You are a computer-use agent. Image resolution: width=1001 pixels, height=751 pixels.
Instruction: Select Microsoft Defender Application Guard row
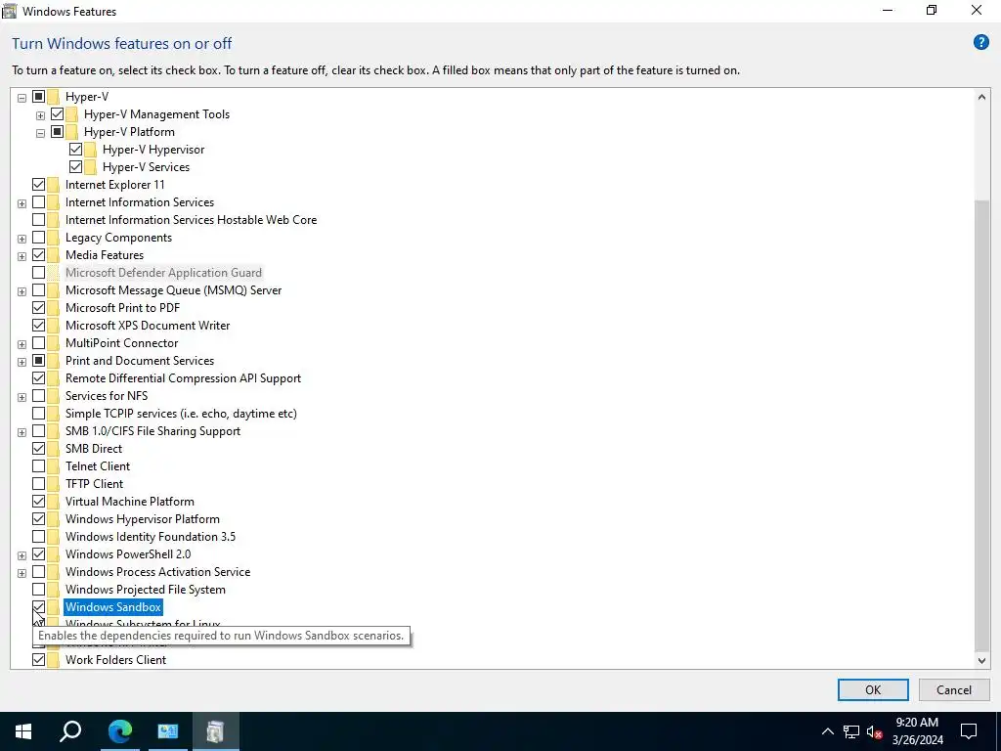tap(163, 273)
